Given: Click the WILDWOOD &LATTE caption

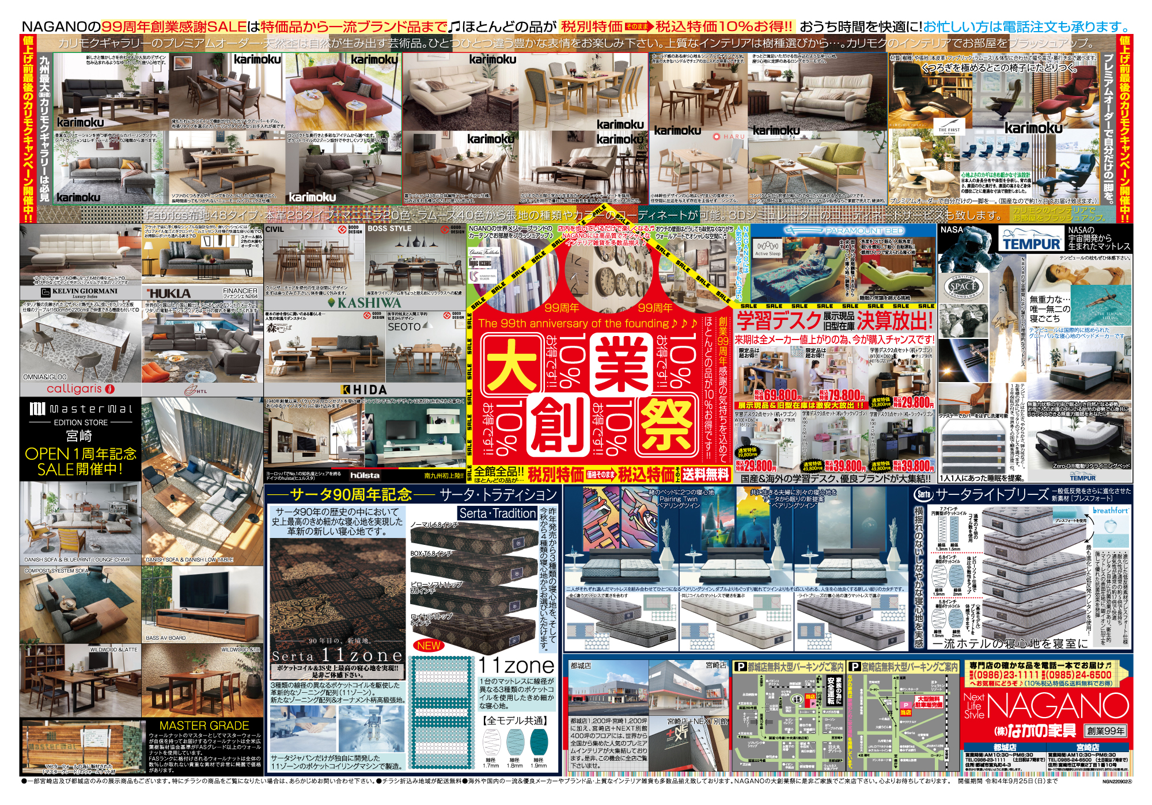Looking at the screenshot, I should coord(113,649).
